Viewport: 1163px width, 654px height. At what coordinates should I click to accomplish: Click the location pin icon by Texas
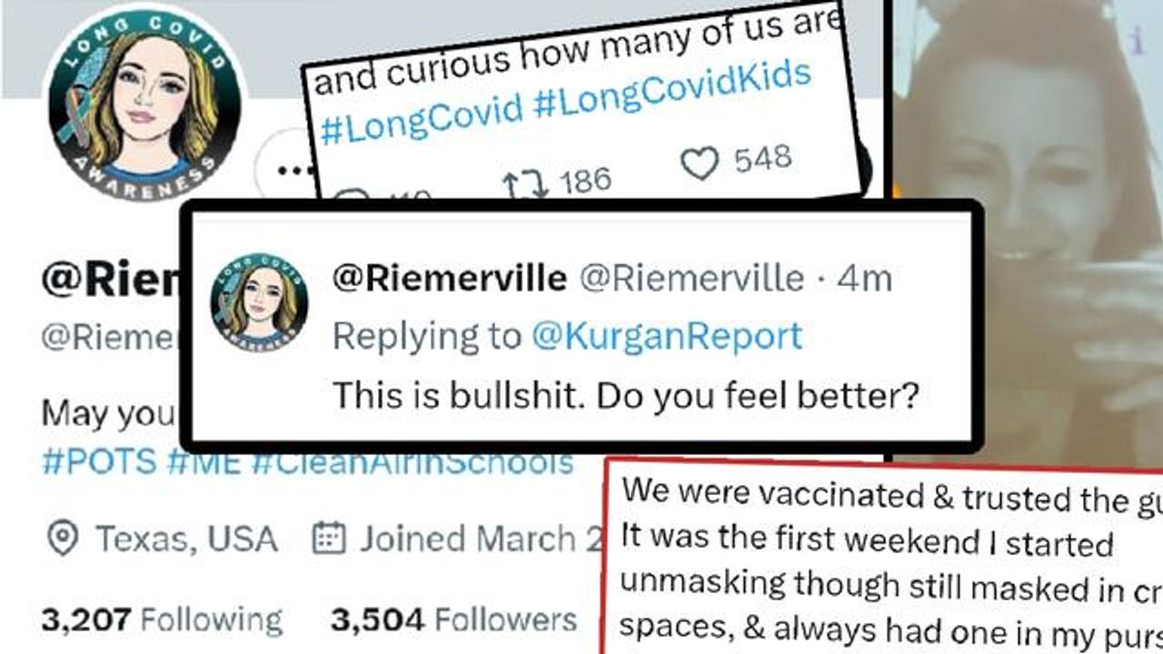pos(62,539)
